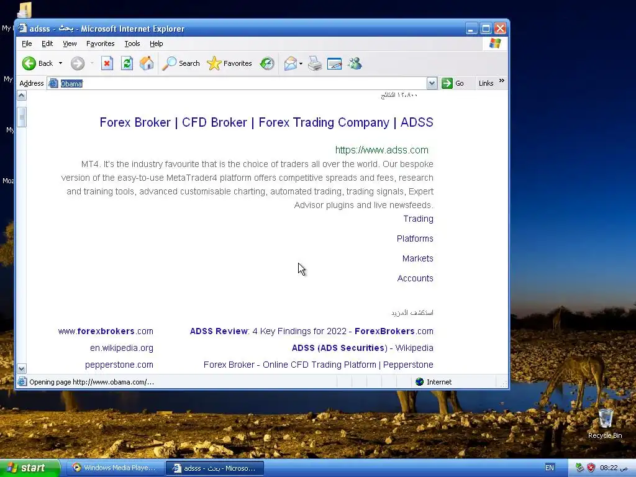Click en.wikipedia.org text
Image resolution: width=636 pixels, height=477 pixels.
click(122, 348)
